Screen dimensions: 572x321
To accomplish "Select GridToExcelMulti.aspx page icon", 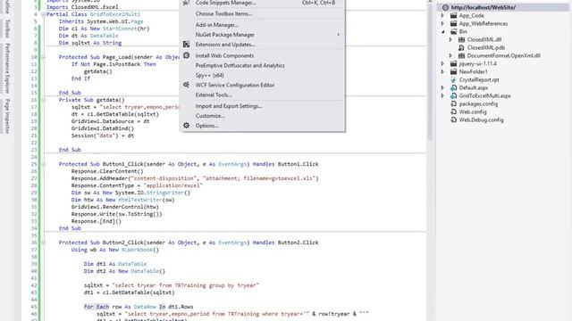I will pos(453,95).
